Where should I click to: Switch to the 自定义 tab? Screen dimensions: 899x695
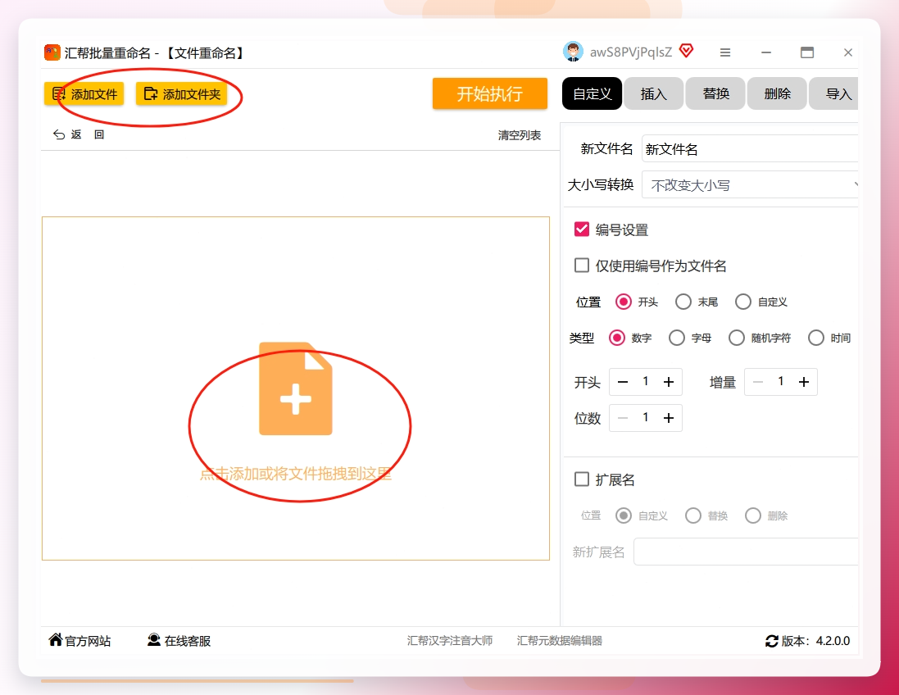tap(592, 93)
